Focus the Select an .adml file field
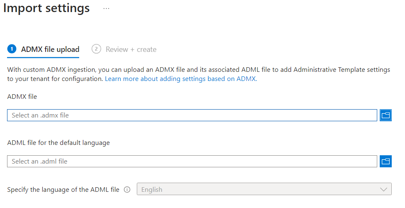The image size is (405, 208). coord(192,162)
